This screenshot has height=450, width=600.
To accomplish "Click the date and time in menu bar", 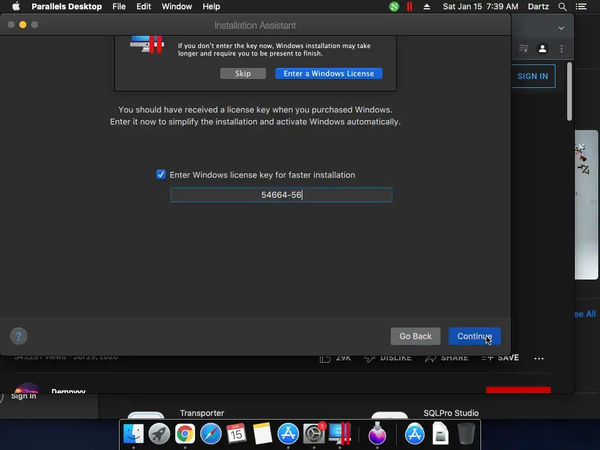I will point(480,6).
